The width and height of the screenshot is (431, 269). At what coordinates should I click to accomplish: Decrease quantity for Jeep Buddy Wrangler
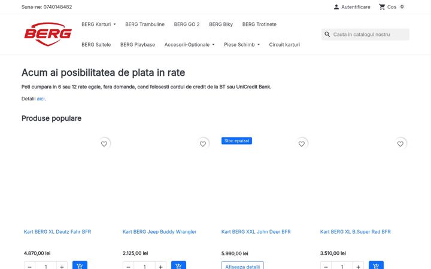128,265
